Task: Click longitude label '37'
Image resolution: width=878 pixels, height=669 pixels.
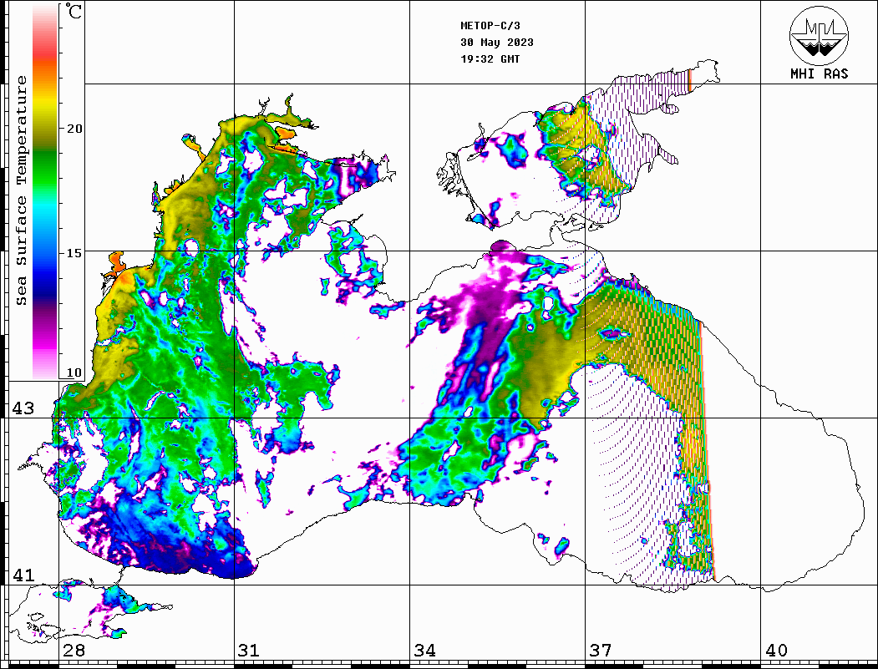Action: (x=601, y=651)
